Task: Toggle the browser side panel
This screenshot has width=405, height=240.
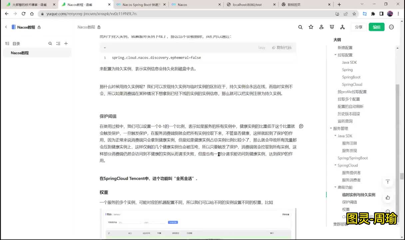Action: (x=381, y=14)
